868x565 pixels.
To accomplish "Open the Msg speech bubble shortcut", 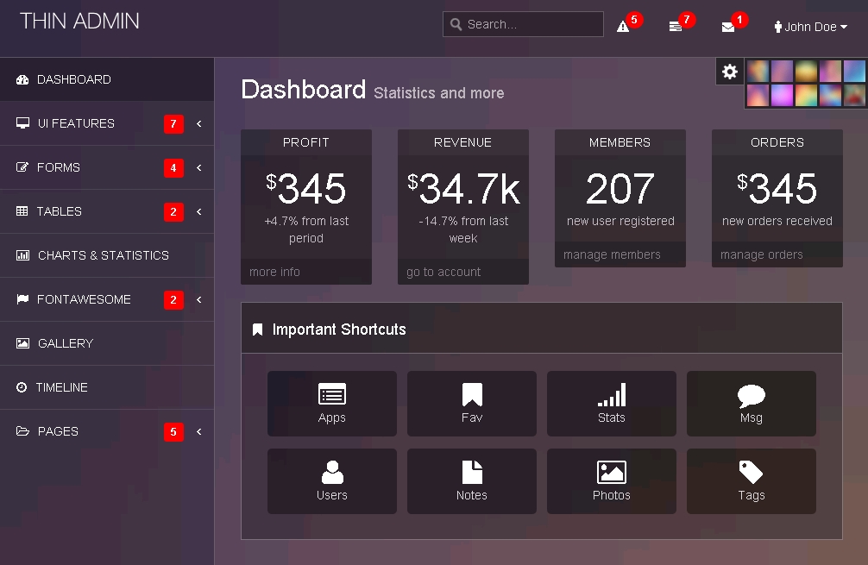I will point(752,404).
